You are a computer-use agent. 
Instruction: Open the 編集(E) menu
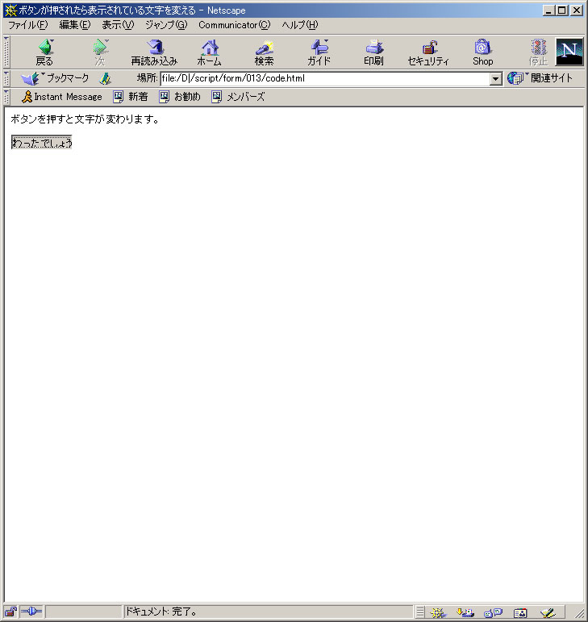tap(74, 25)
